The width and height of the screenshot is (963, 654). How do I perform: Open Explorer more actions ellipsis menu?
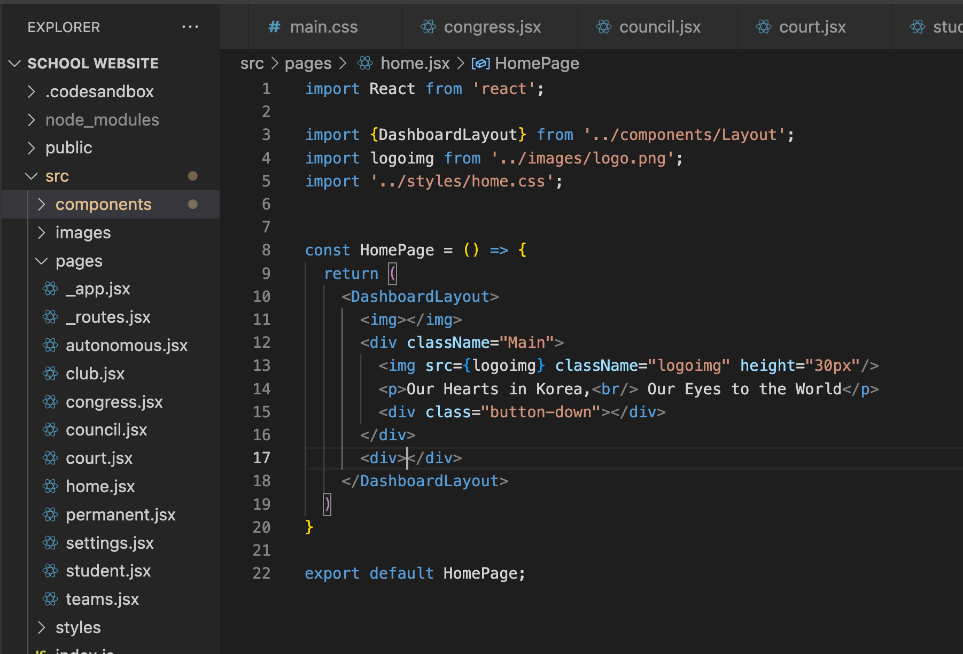click(x=190, y=27)
